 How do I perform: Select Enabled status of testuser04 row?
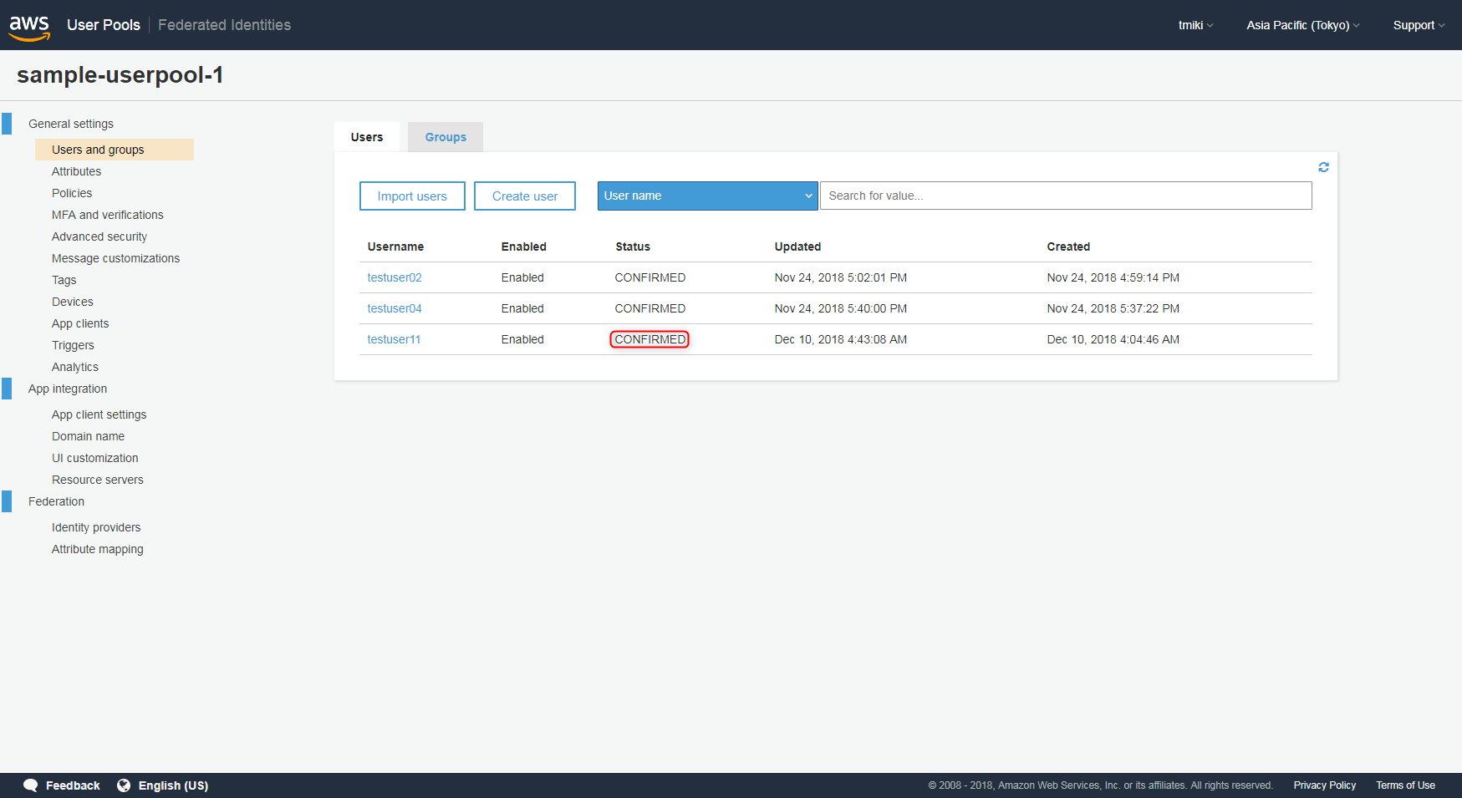522,308
